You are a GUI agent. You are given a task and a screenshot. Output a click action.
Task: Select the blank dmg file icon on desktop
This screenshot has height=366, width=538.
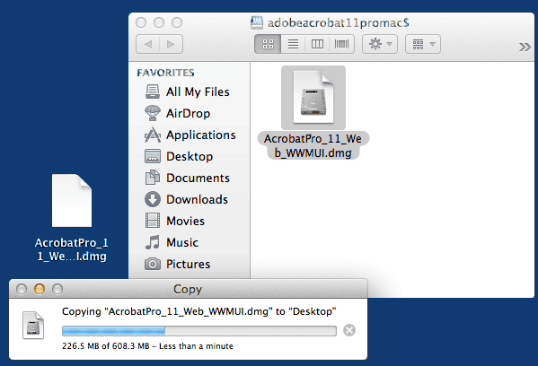[72, 200]
